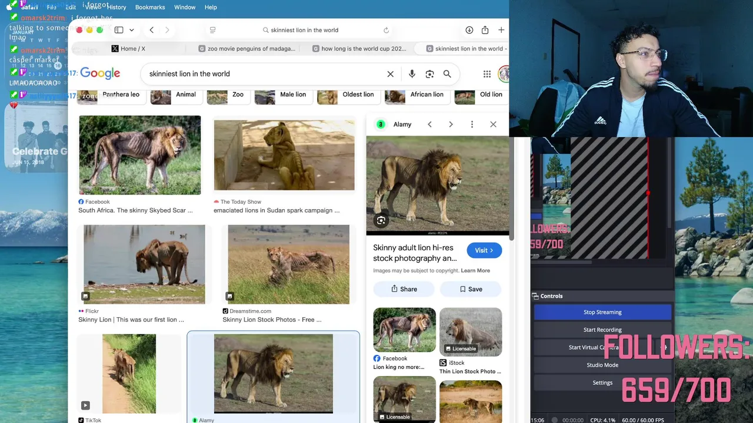The image size is (753, 423).
Task: Click the Safari forward arrow
Action: [167, 30]
